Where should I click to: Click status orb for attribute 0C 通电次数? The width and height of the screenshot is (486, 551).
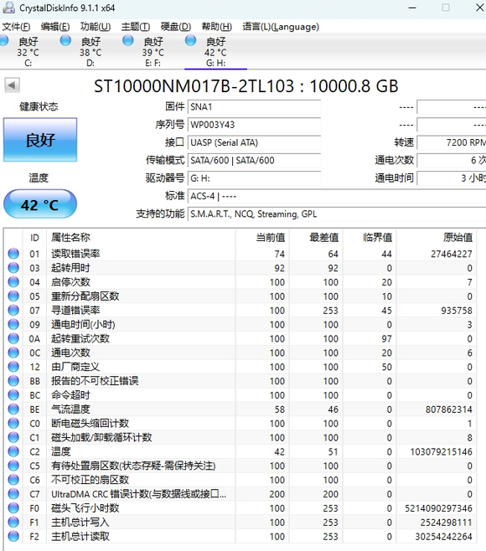(x=13, y=353)
